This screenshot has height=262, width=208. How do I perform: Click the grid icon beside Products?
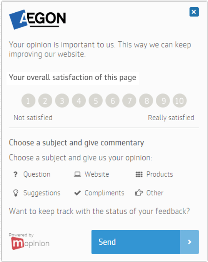click(139, 174)
